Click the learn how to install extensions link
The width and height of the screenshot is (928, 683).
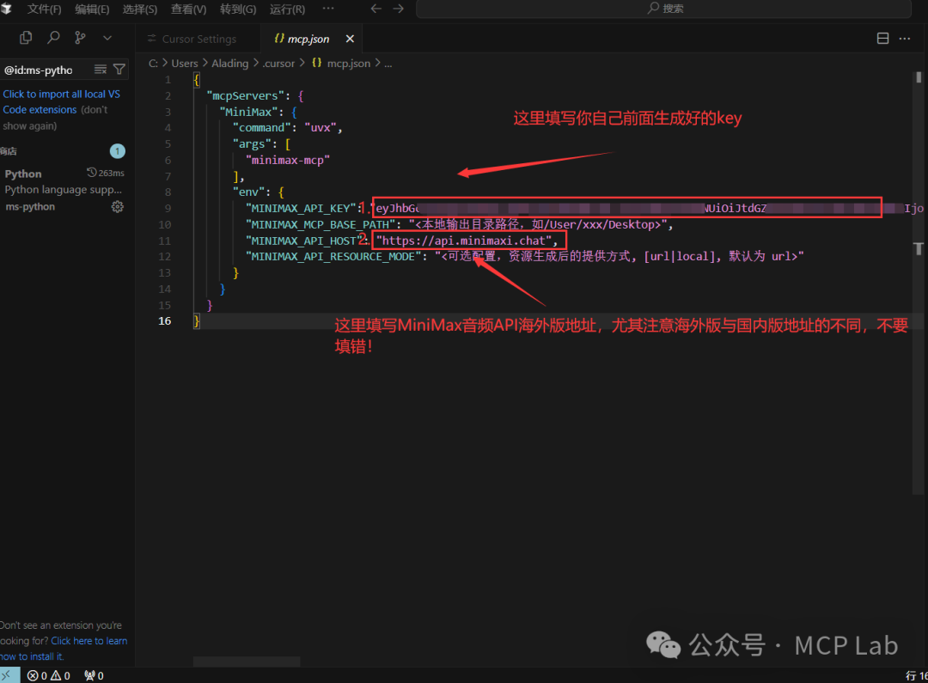coord(89,640)
